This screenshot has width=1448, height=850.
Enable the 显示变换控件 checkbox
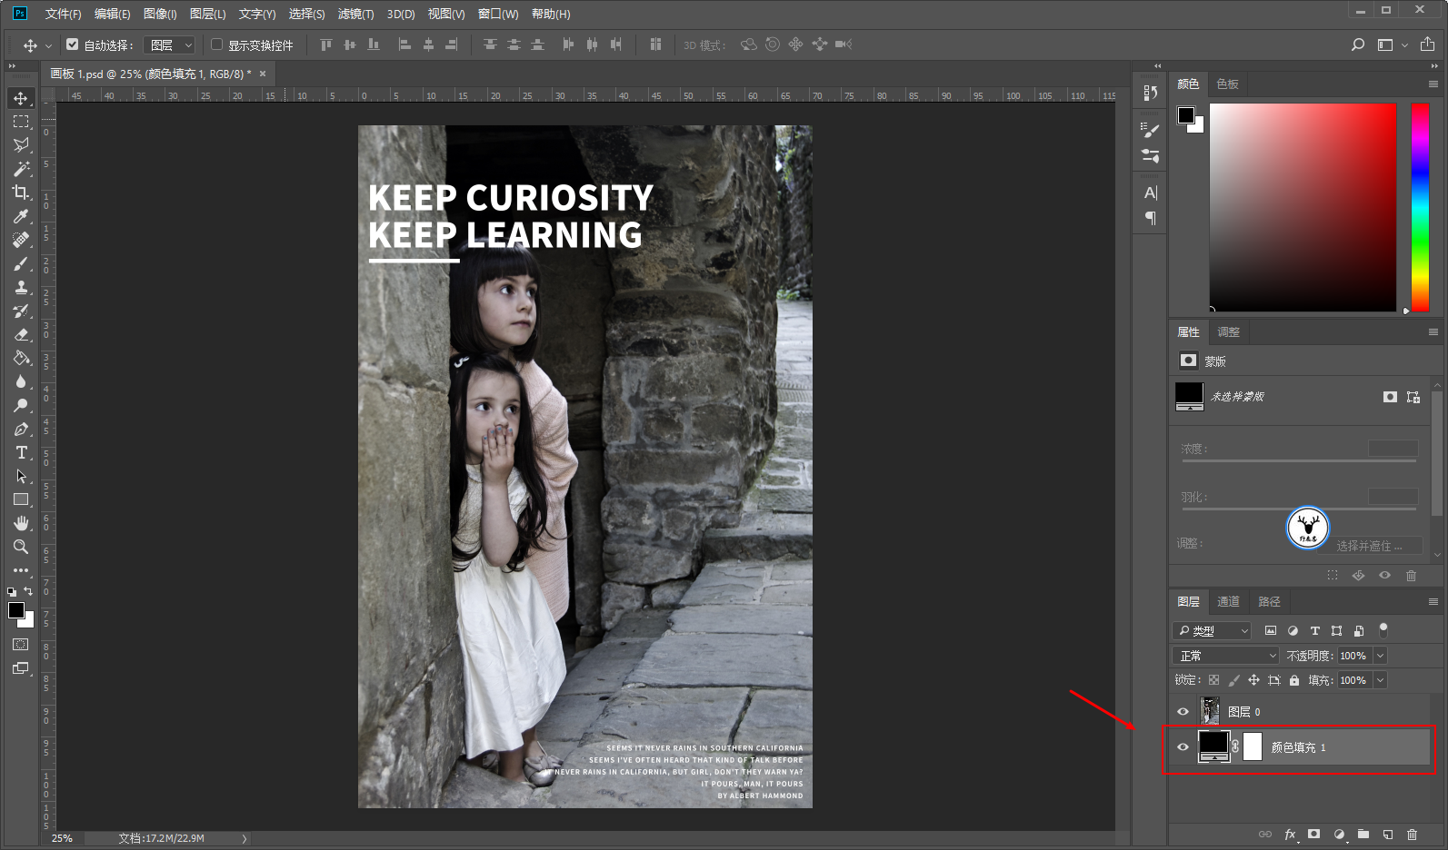[217, 44]
